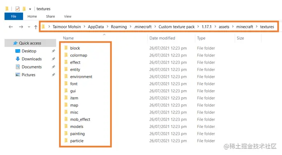282x155 pixels.
Task: Navigate to AppData in address bar
Action: [x=96, y=27]
